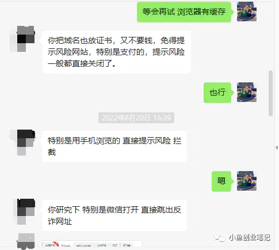Open the pixelated avatar beside the '你研究下' message
This screenshot has width=279, height=250.
tap(24, 211)
